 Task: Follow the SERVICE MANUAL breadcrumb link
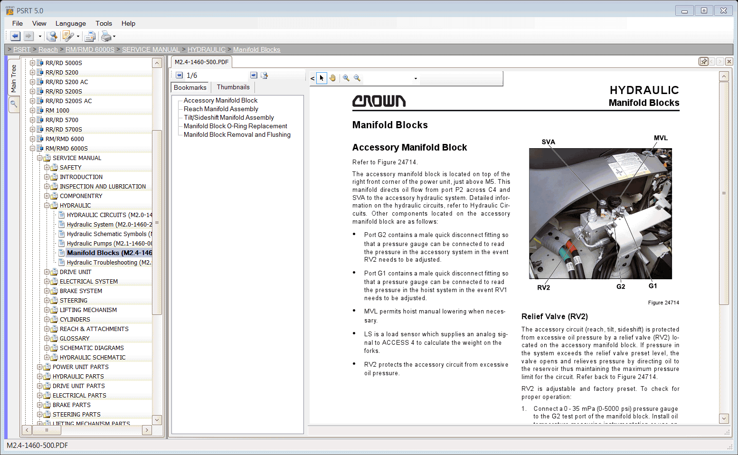(151, 49)
